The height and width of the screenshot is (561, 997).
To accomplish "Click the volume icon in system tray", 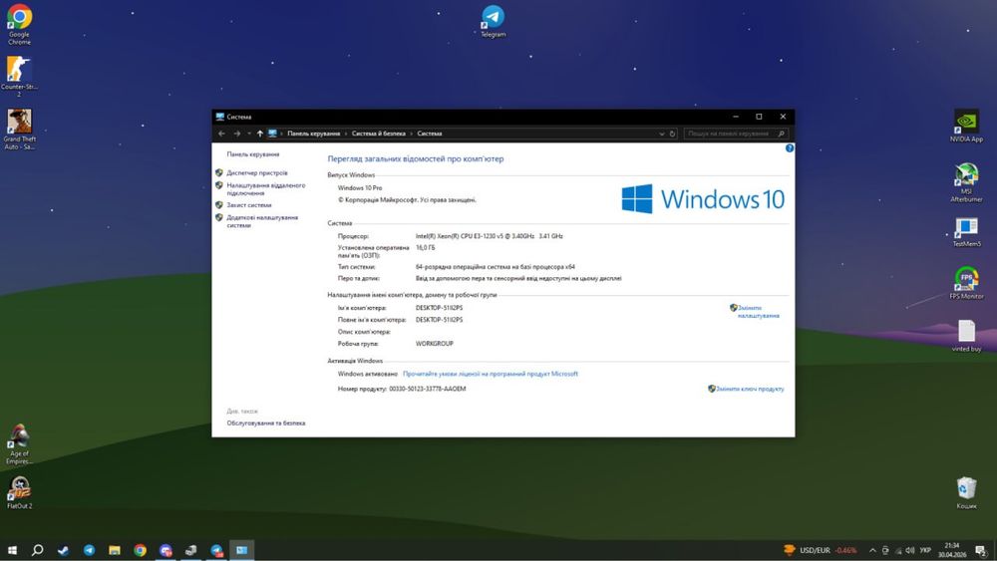I will (x=910, y=550).
